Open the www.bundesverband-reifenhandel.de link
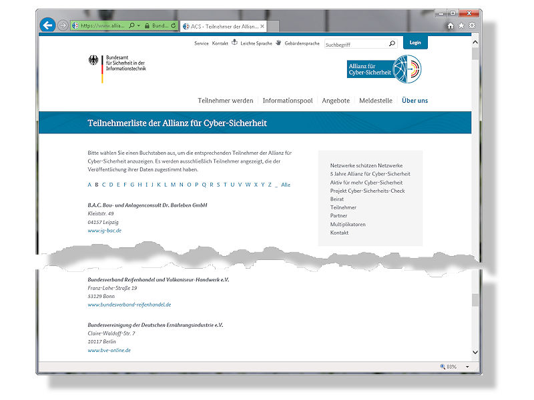This screenshot has width=534, height=400. pos(129,305)
